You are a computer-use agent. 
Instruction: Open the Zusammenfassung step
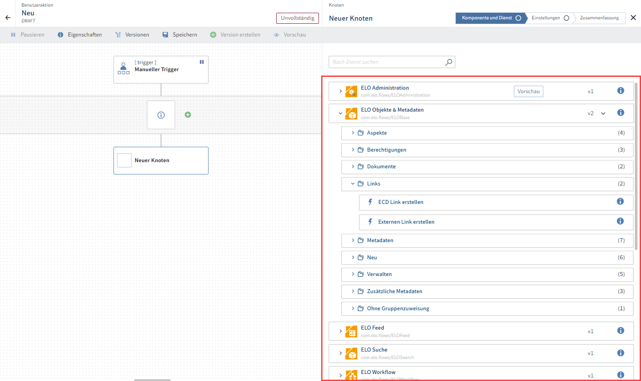[x=599, y=18]
